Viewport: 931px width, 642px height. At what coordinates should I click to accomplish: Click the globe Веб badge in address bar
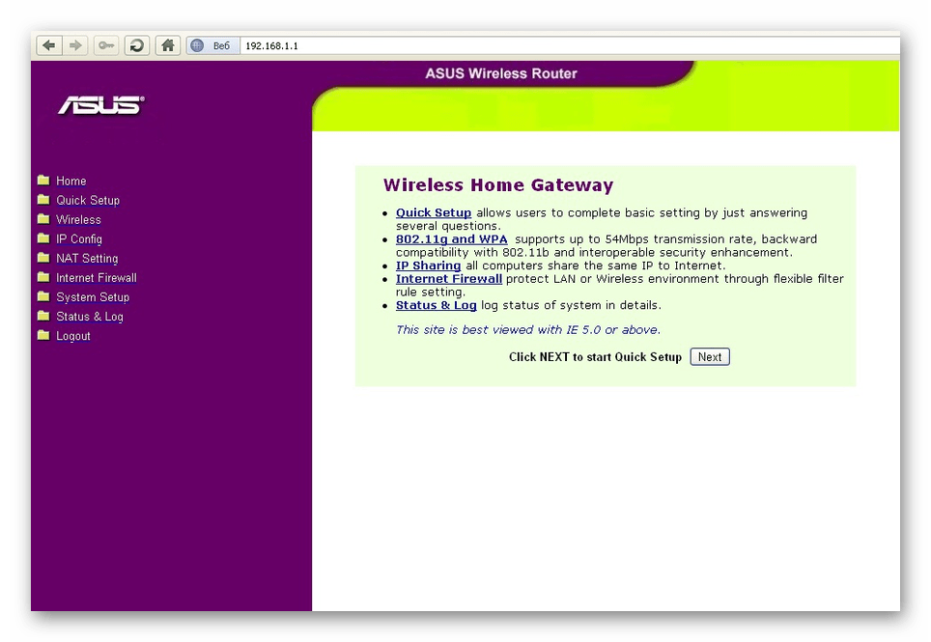click(211, 45)
